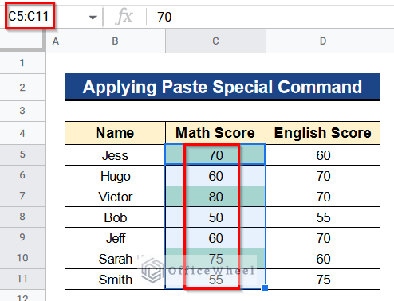Select the cell 'Bob'
The image size is (394, 301).
[115, 217]
